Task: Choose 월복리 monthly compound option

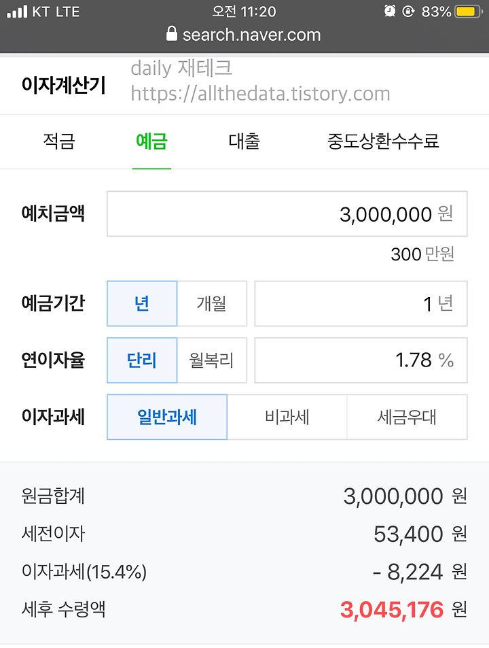Action: 212,360
